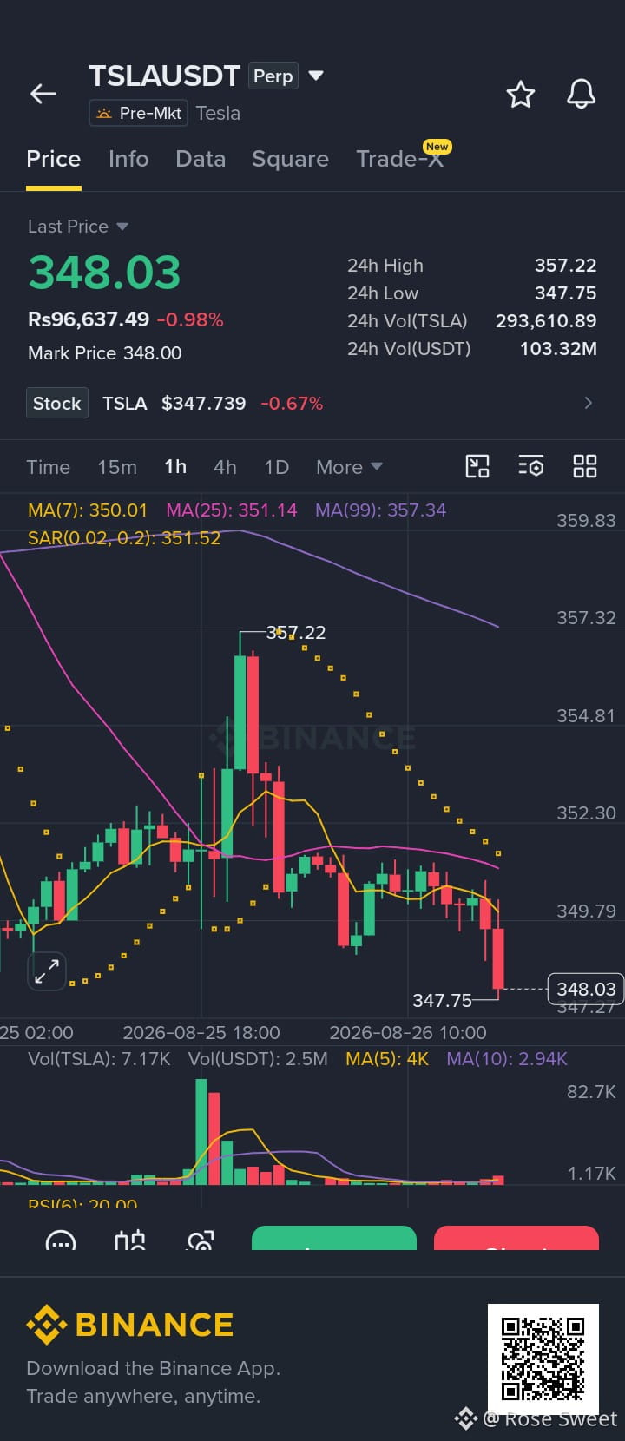Select the 1D chart interval
The width and height of the screenshot is (625, 1441).
[276, 467]
